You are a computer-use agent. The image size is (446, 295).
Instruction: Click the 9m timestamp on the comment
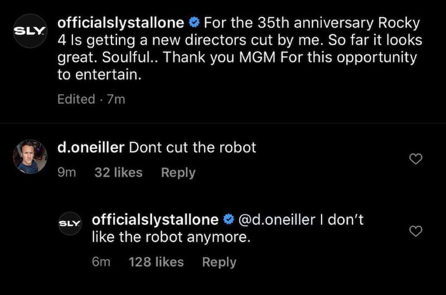point(66,173)
